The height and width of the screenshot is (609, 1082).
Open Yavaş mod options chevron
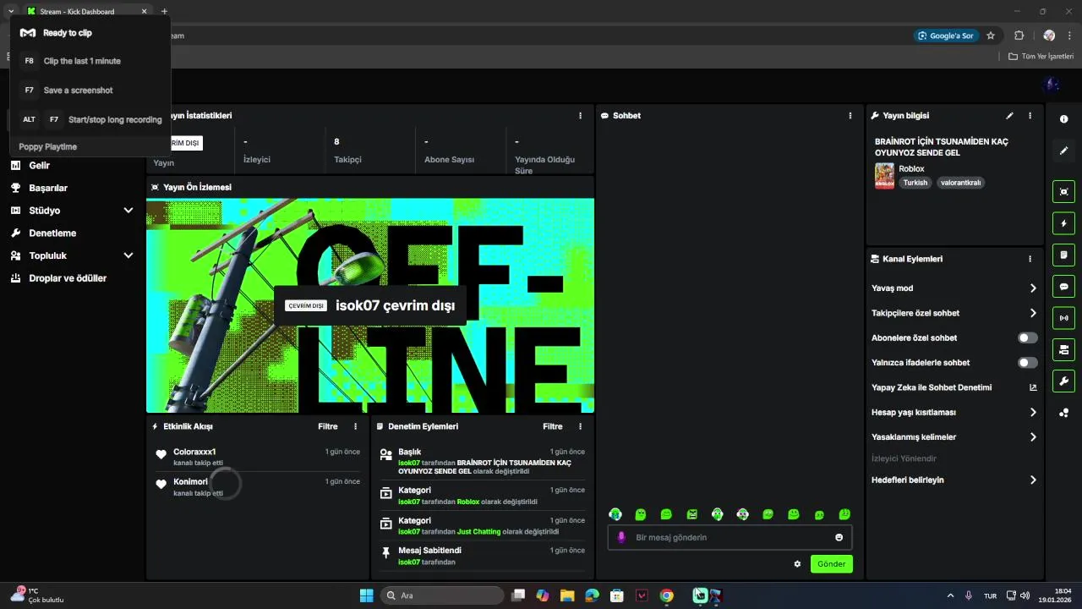tap(1033, 288)
